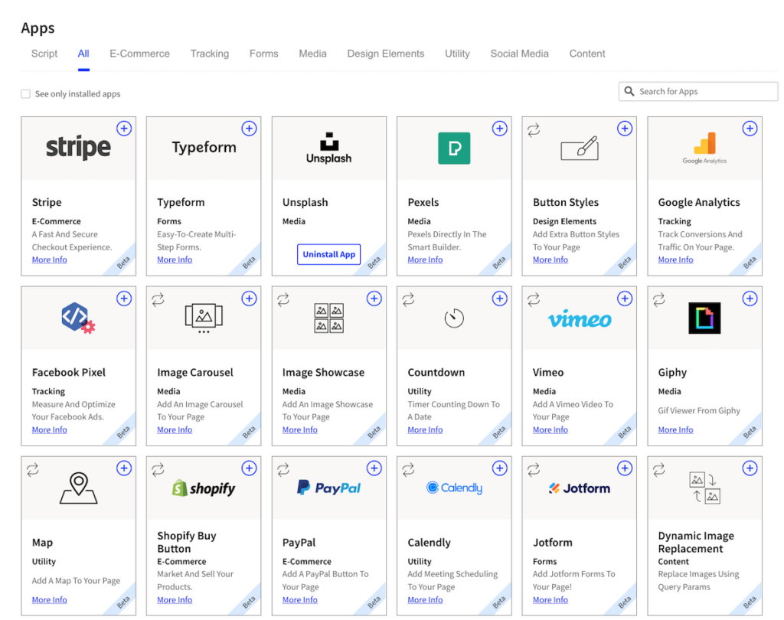Click the Uninstall App button for Unsplash
The height and width of the screenshot is (620, 784).
click(328, 254)
